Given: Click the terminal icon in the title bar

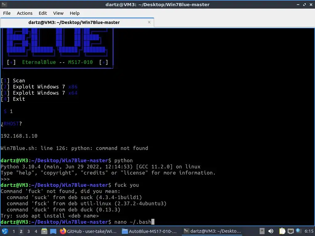Looking at the screenshot, I should [x=4, y=4].
